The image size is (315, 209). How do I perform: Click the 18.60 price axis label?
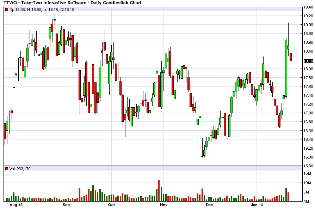tap(308, 42)
